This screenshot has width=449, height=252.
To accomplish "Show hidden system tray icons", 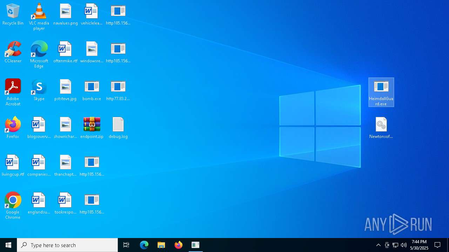I will 378,245.
